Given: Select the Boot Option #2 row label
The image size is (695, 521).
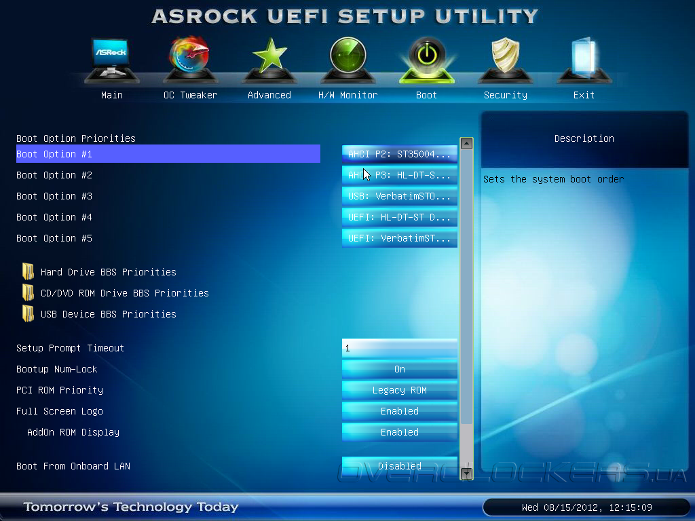Looking at the screenshot, I should coord(54,175).
